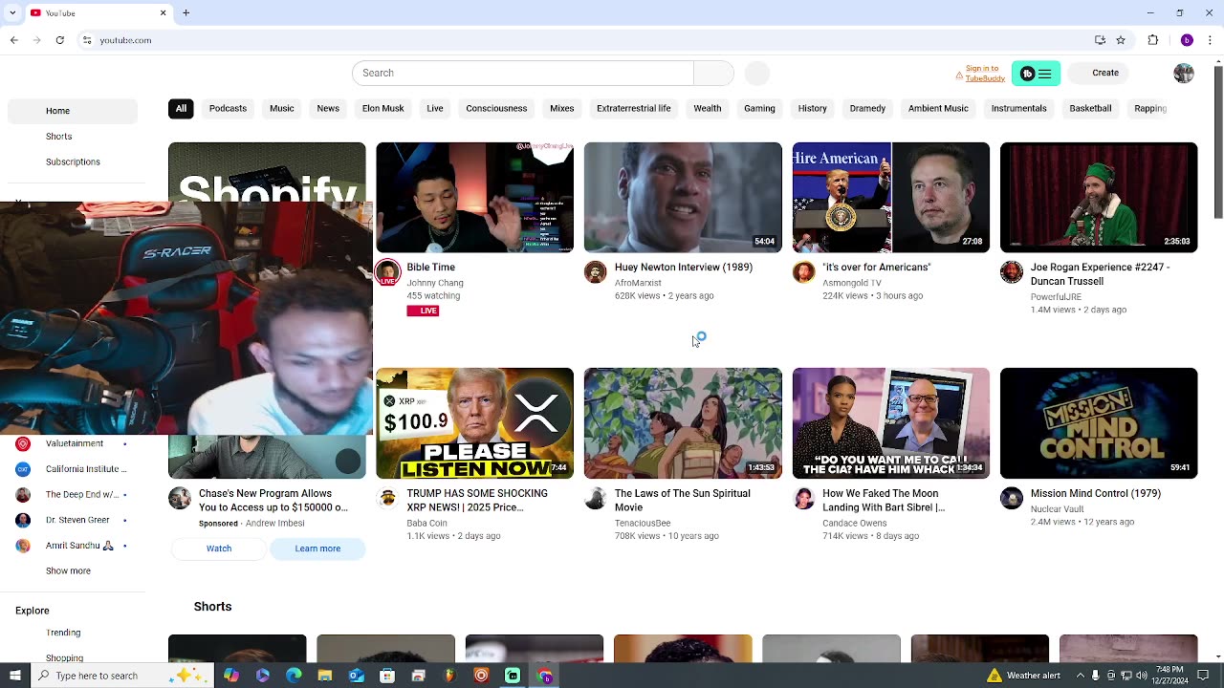Open AfroMarxist channel avatar
Screen dimensions: 1224x688
pyautogui.click(x=595, y=272)
